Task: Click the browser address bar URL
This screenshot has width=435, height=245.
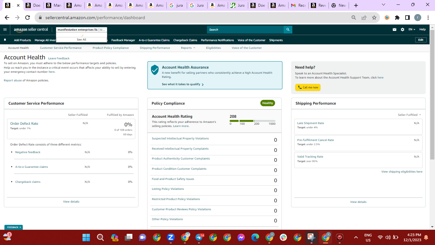Action: point(95,18)
